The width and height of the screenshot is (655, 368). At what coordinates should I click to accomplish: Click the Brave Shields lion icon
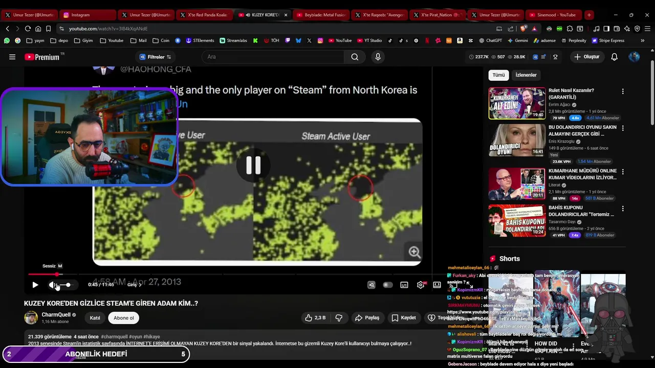(523, 29)
